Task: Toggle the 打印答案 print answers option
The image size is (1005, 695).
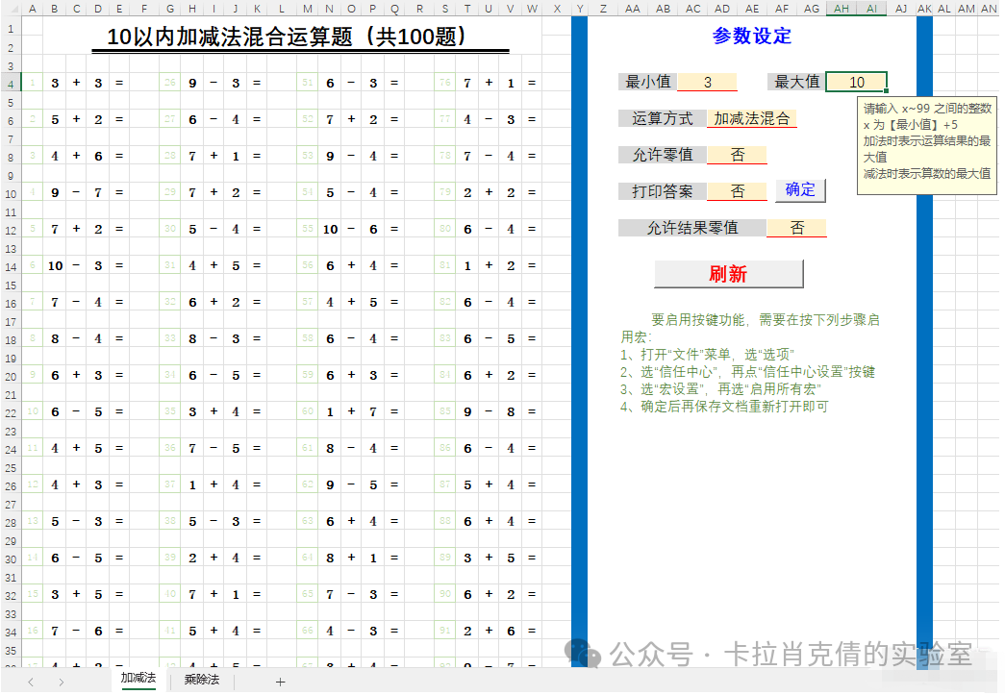Action: pyautogui.click(x=737, y=190)
